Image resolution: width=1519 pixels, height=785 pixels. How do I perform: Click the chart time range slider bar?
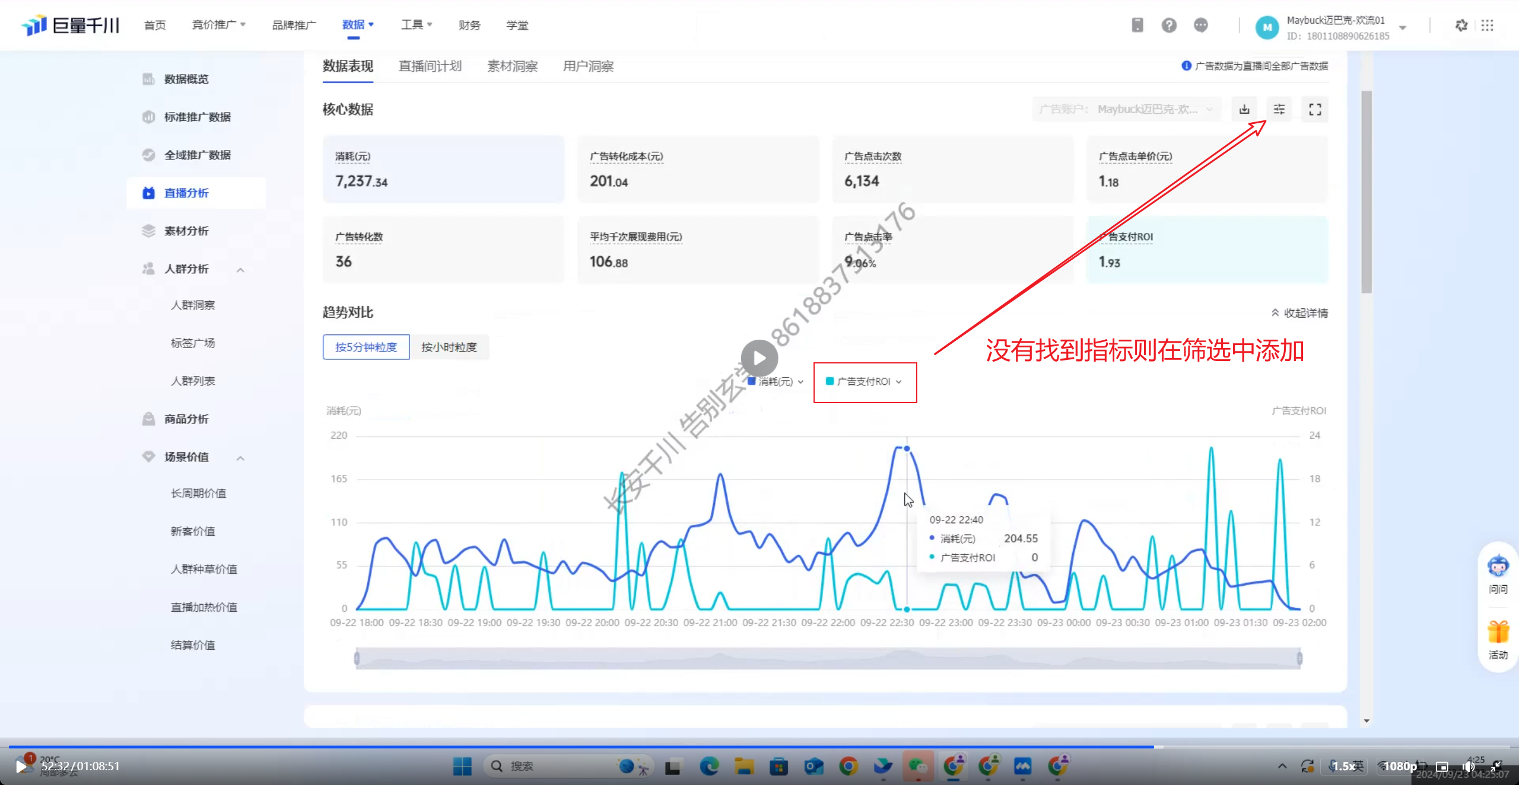[828, 658]
